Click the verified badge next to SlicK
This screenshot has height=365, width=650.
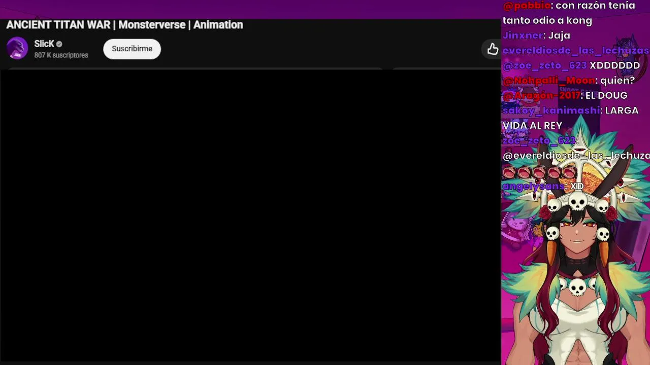coord(59,44)
